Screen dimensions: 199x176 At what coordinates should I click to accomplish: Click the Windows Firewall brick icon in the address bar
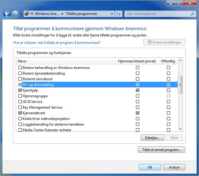[x=27, y=13]
